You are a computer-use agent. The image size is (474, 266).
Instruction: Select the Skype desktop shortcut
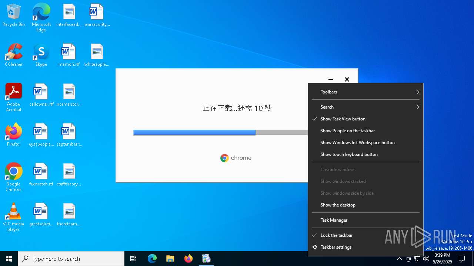[41, 55]
